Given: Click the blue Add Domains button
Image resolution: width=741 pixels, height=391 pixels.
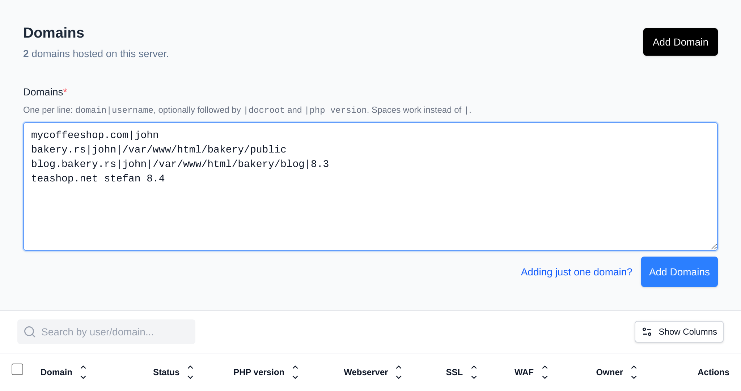Looking at the screenshot, I should coord(679,272).
